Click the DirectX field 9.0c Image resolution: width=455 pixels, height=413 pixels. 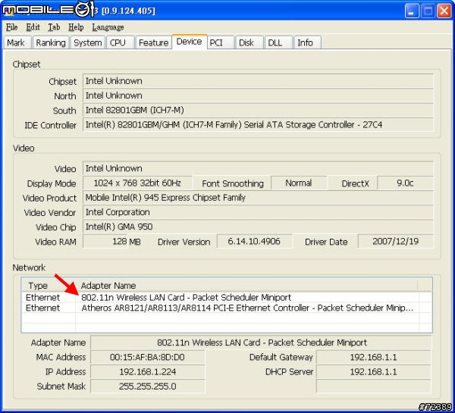tap(406, 183)
